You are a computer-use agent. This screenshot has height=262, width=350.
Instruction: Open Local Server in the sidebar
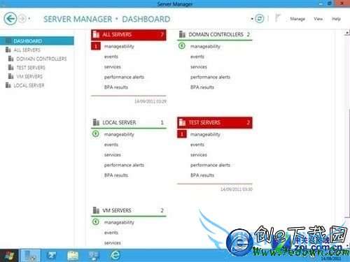click(29, 85)
